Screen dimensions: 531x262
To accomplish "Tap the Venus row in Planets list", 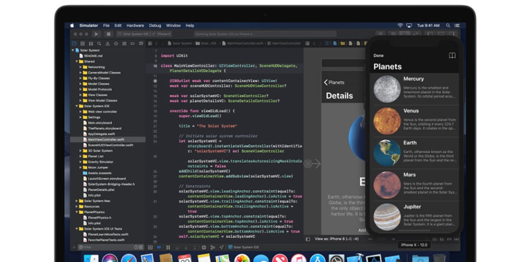I will pyautogui.click(x=415, y=121).
